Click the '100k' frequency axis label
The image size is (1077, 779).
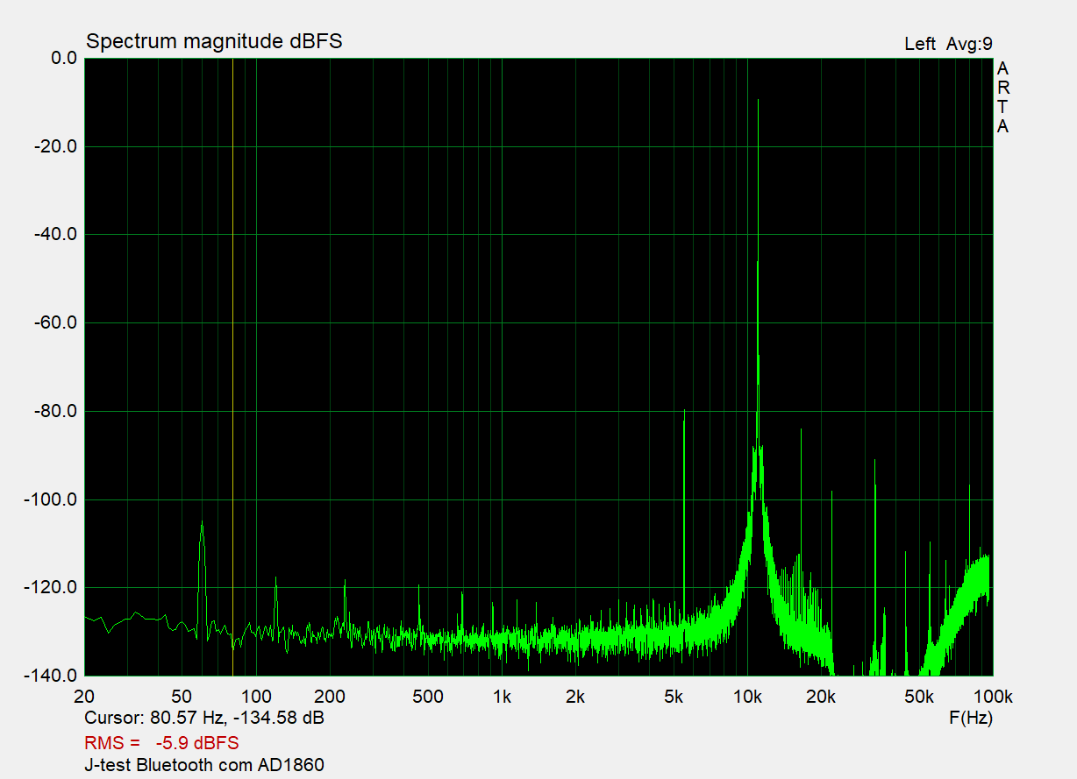coord(992,698)
